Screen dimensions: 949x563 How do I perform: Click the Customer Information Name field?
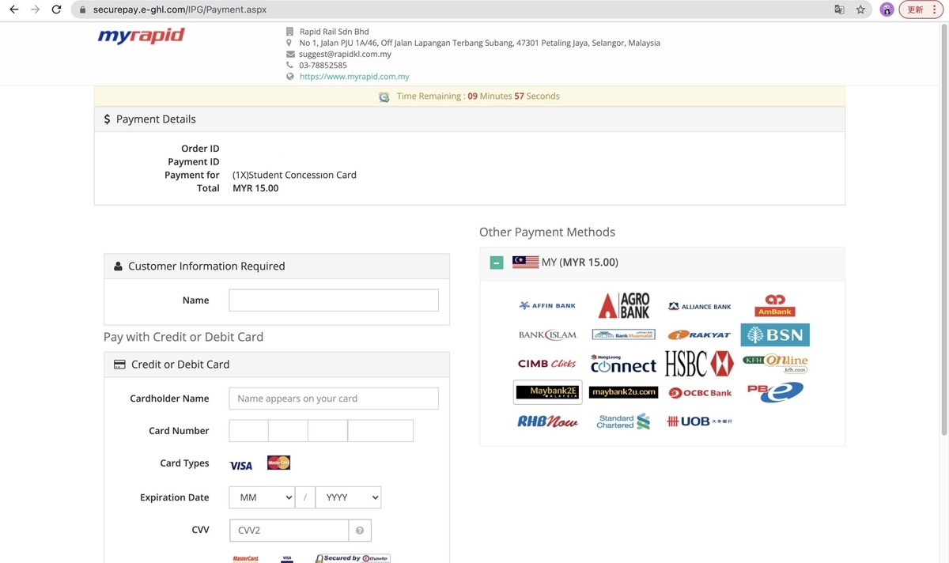[334, 300]
